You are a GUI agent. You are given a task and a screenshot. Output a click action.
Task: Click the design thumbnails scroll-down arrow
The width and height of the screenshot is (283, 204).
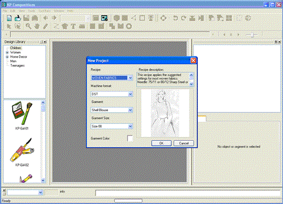[43, 180]
